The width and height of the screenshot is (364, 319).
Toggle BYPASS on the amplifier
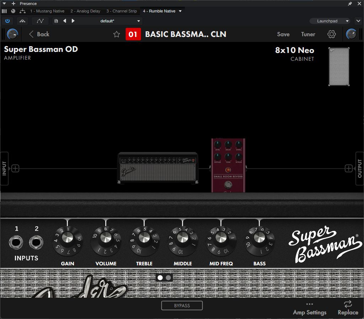coord(182,306)
